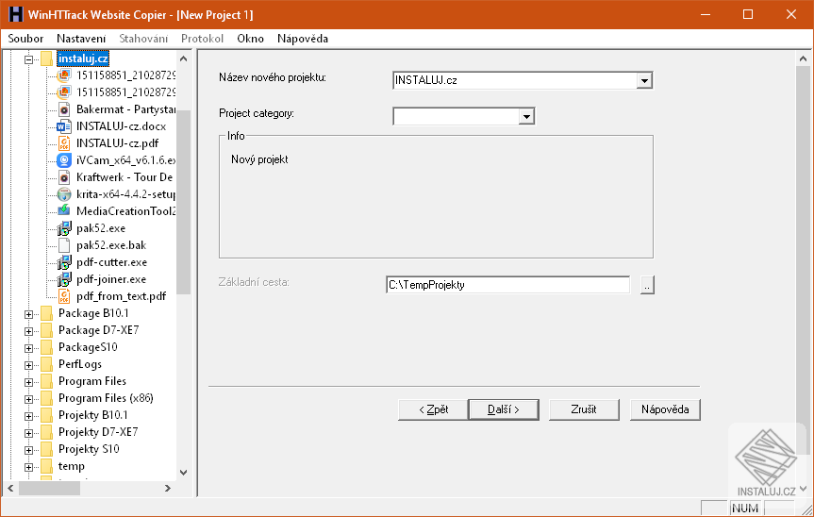Click the pdf-joiner.exe icon

point(64,279)
